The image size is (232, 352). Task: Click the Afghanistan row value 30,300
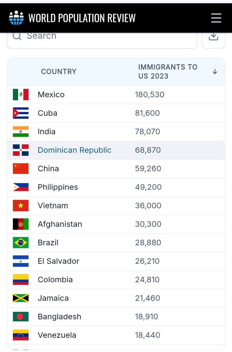click(x=148, y=224)
